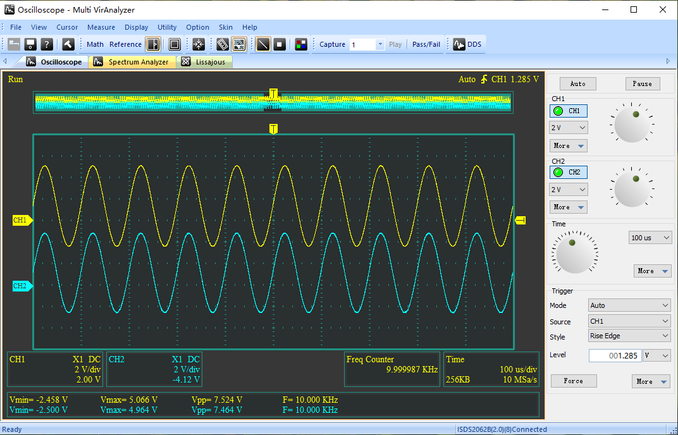Image resolution: width=678 pixels, height=435 pixels.
Task: Click the tab strip right scroll arrow
Action: 668,61
